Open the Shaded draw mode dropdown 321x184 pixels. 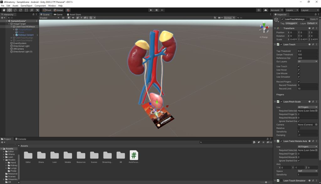49,18
